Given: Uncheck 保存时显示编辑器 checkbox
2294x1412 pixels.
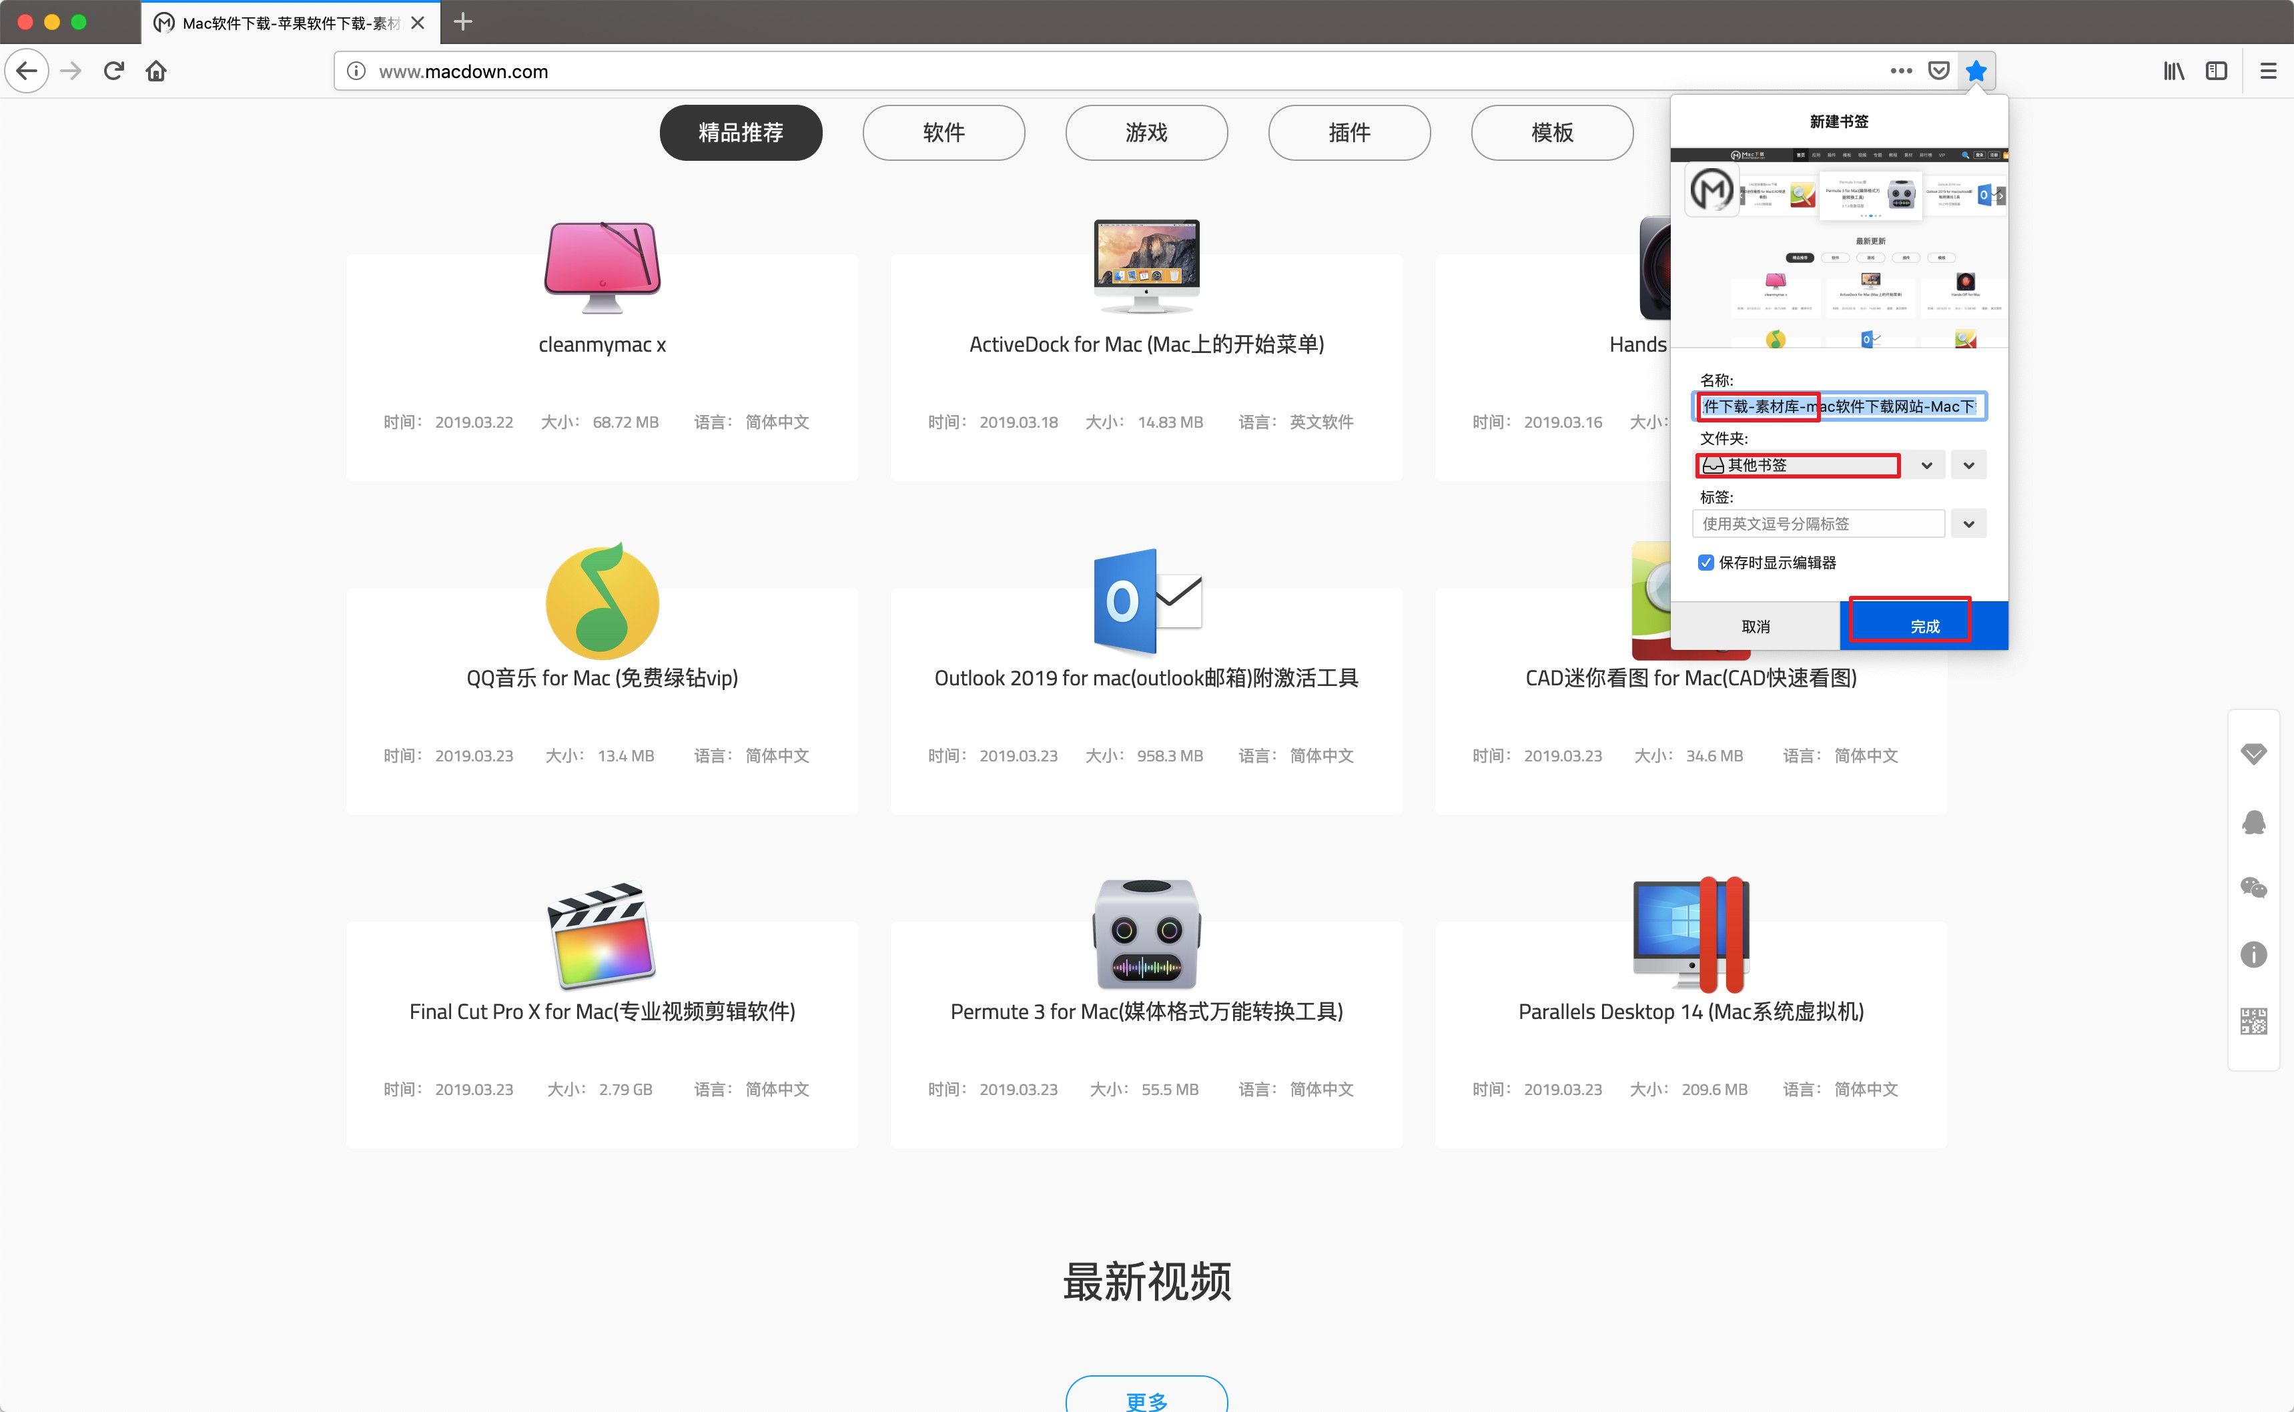Looking at the screenshot, I should coord(1705,562).
